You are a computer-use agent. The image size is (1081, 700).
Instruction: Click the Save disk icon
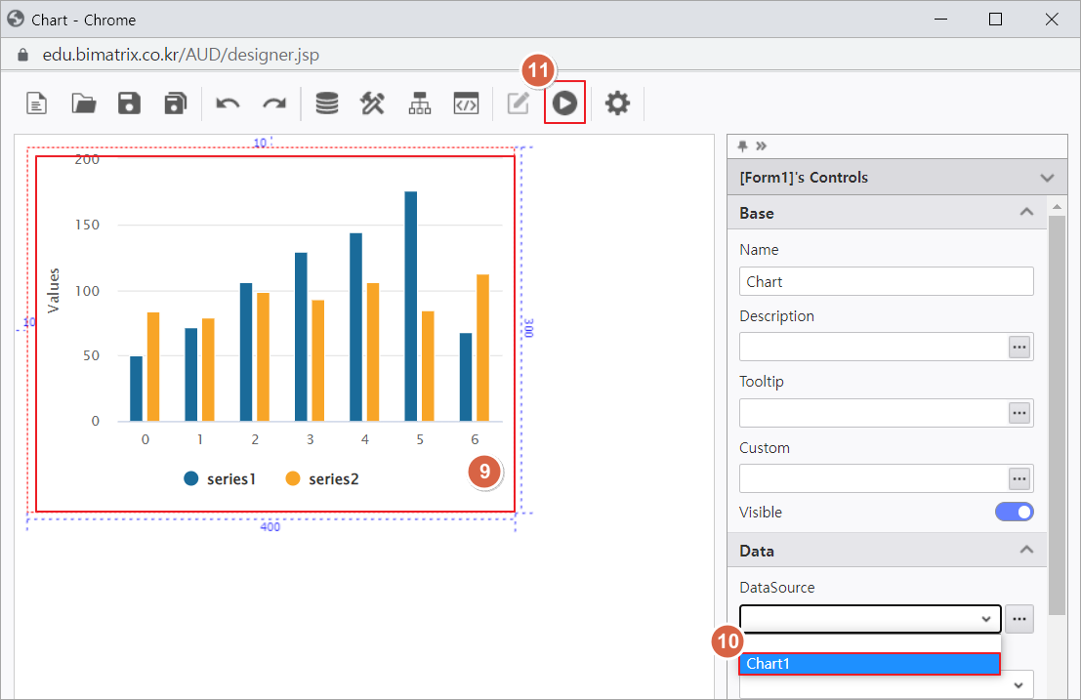tap(129, 103)
